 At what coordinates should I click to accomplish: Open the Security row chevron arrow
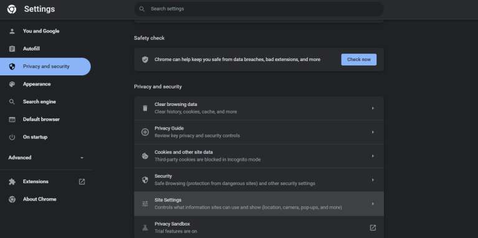(373, 180)
